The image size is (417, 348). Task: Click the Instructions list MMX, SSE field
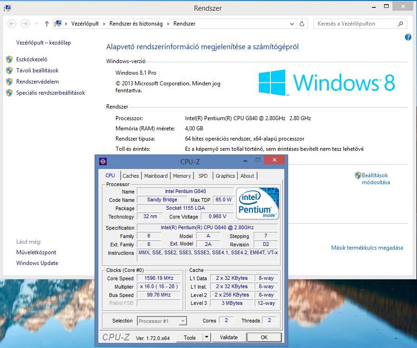tap(208, 255)
